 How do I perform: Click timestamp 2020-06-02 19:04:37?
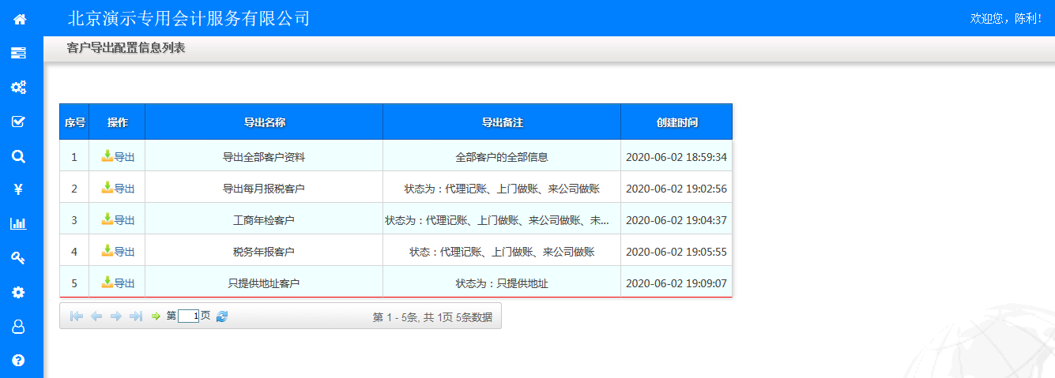click(676, 220)
